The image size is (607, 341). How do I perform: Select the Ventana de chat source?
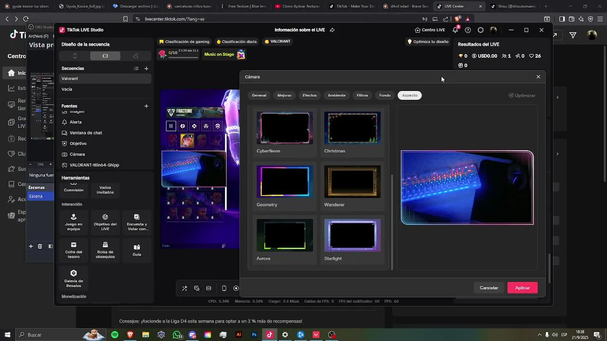point(105,133)
